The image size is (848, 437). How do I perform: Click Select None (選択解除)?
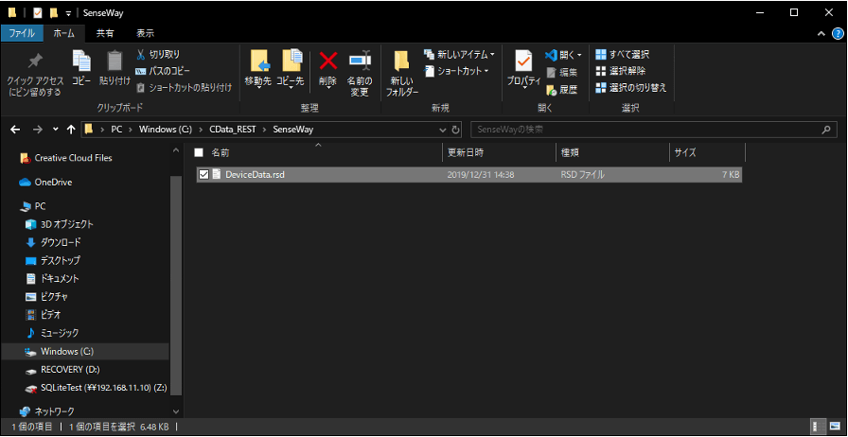tap(620, 71)
